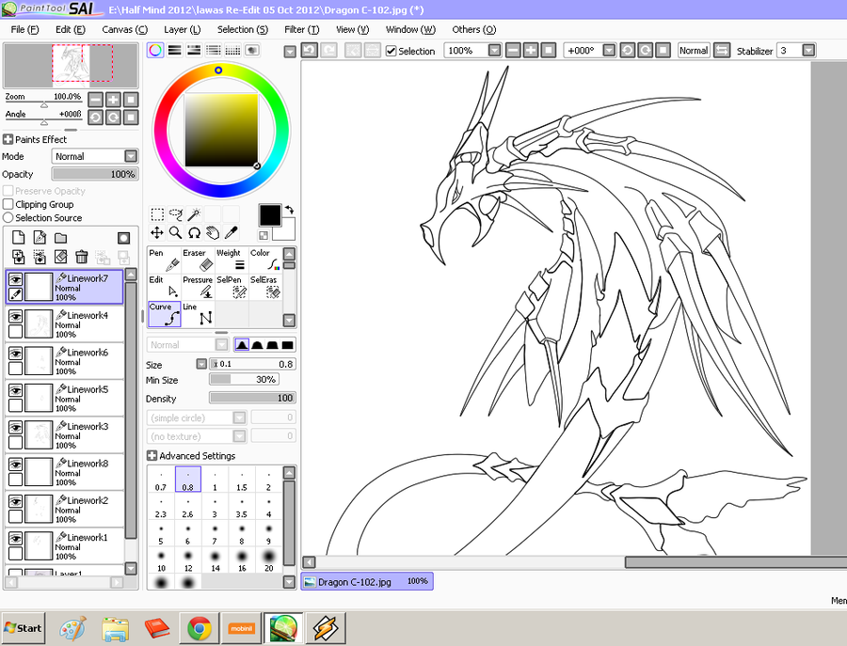Open the Filter menu

pos(301,29)
